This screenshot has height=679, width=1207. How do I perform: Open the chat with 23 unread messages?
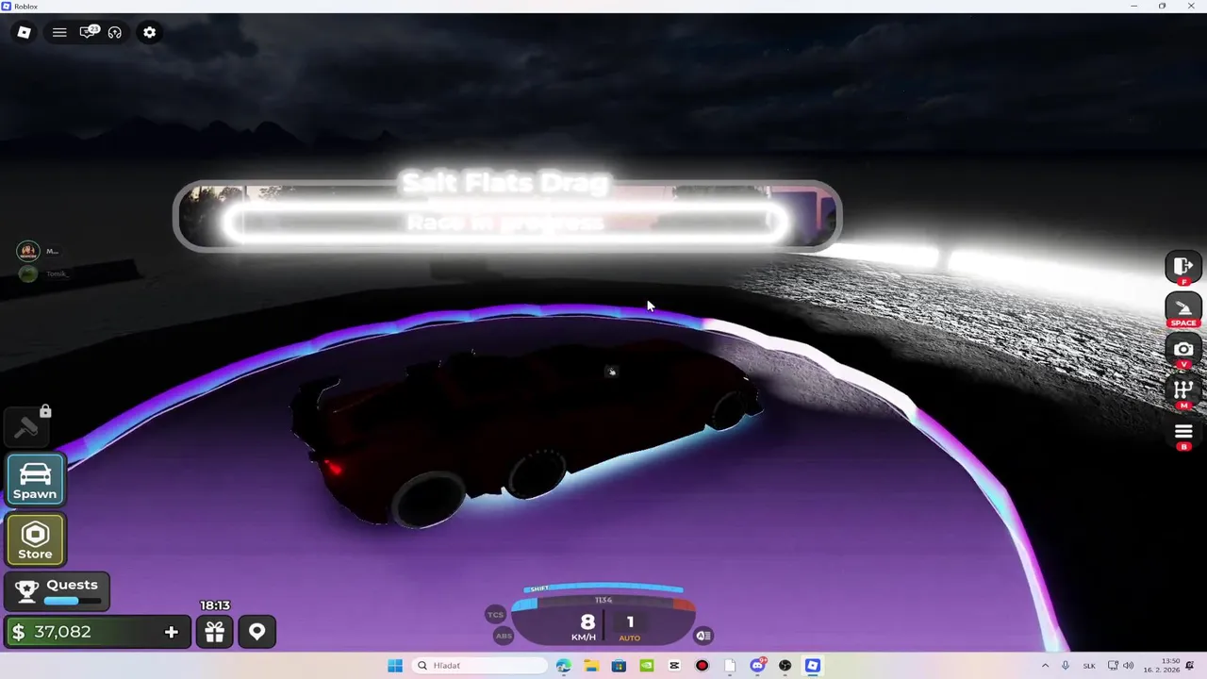[x=88, y=32]
